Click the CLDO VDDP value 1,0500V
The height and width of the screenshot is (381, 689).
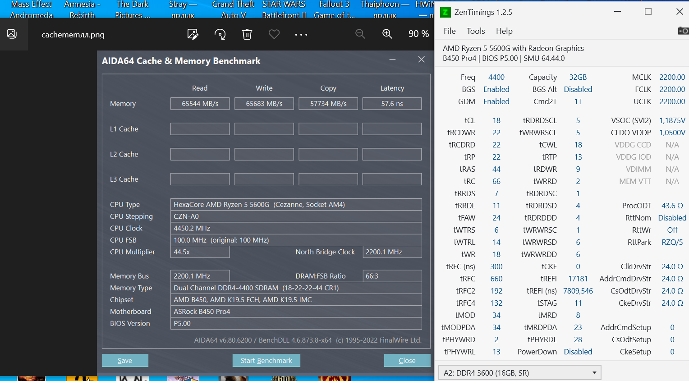[672, 133]
